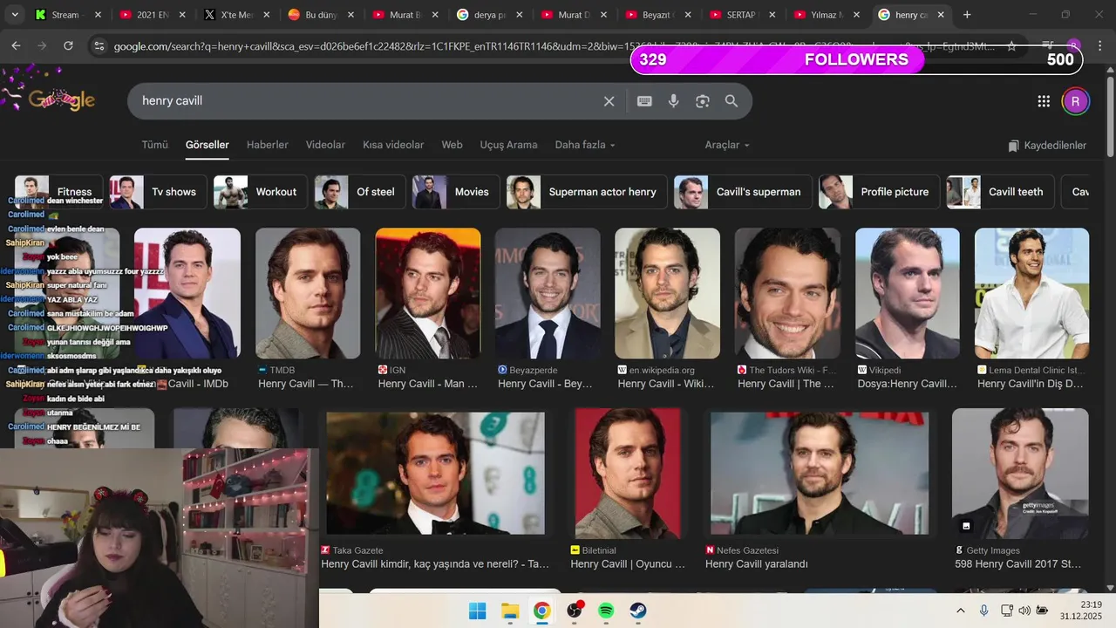
Task: Open the Nefes Gazetesi image result
Action: coord(820,473)
